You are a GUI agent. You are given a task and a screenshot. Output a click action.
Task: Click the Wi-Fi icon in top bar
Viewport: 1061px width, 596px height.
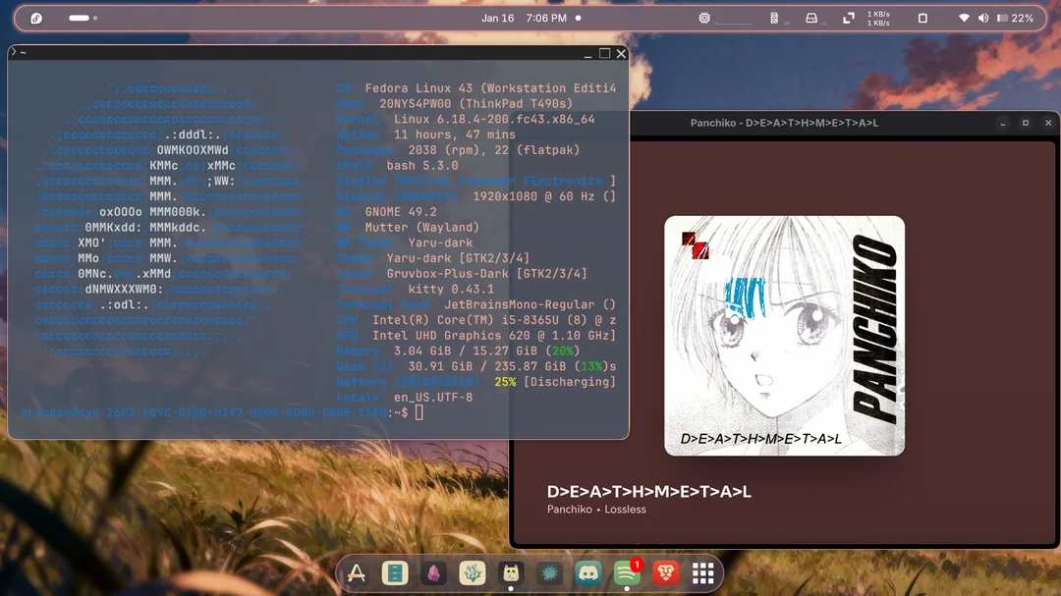point(964,19)
